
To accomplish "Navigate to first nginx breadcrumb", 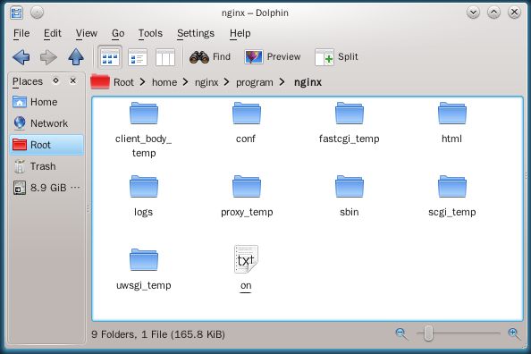I will click(x=206, y=82).
